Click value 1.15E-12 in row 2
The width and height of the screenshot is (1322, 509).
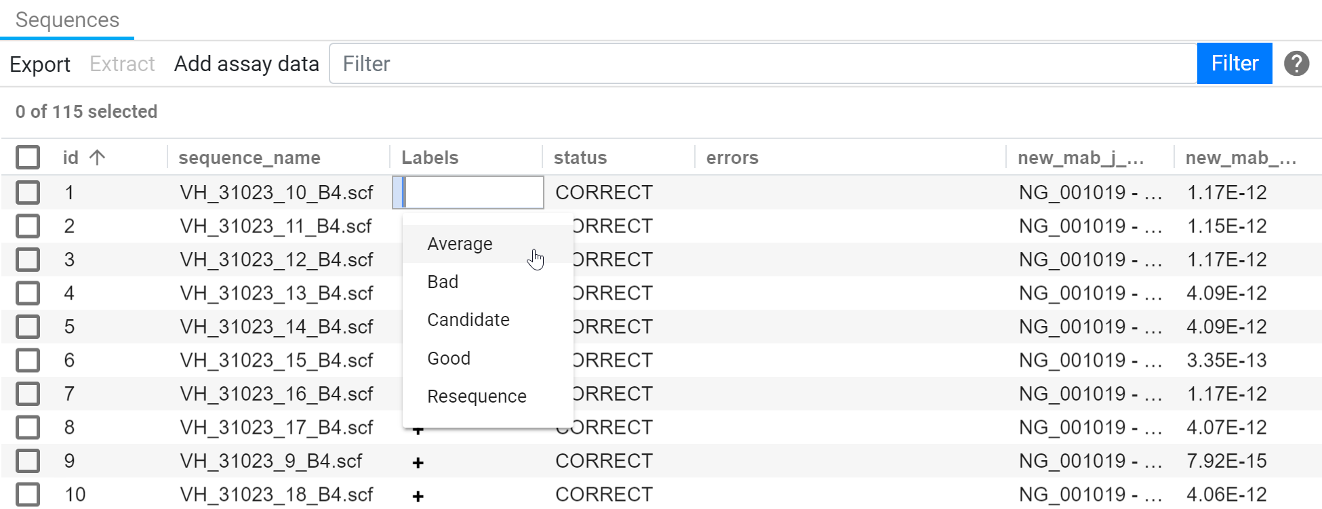(x=1226, y=226)
